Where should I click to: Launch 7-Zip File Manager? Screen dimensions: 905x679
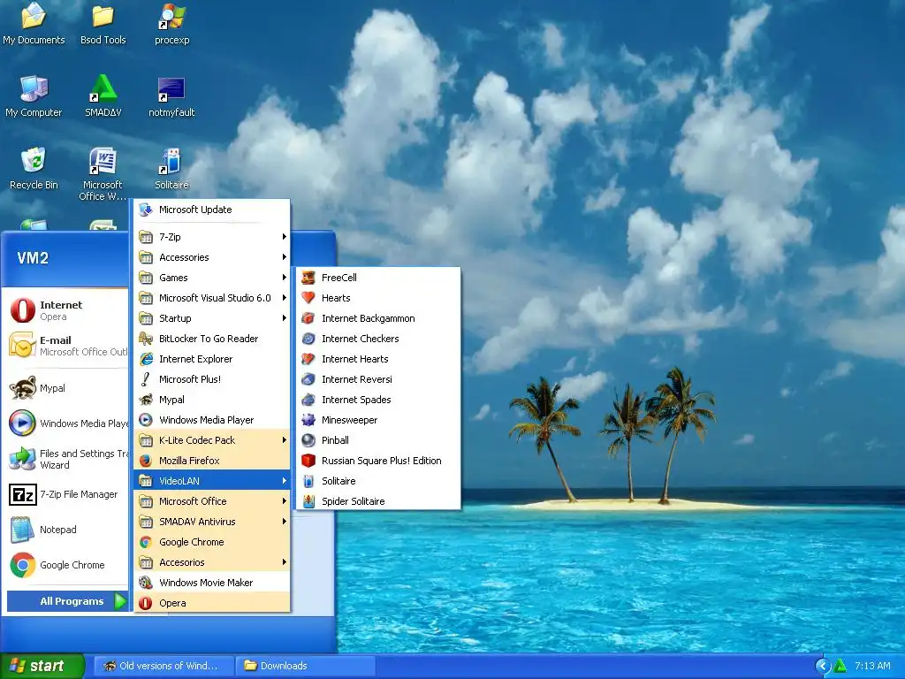click(66, 494)
